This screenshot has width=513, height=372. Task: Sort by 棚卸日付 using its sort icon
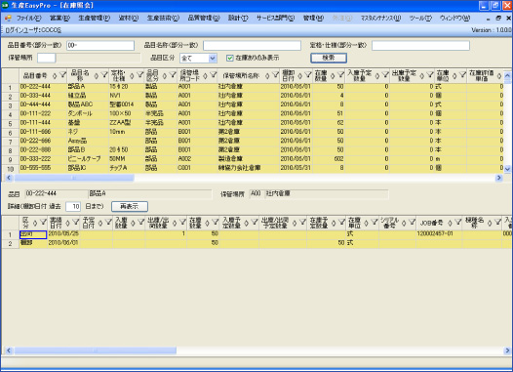pyautogui.click(x=299, y=75)
